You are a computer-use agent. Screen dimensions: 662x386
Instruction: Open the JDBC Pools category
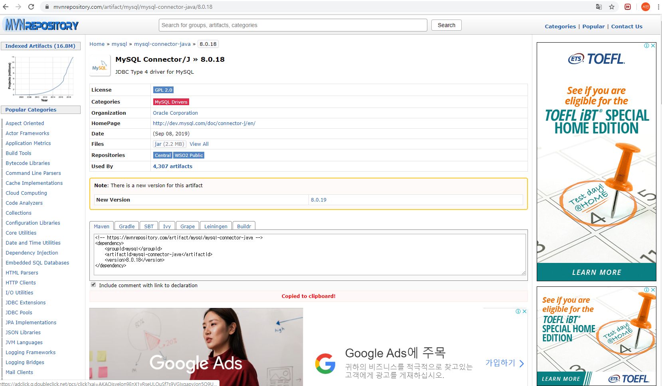tap(19, 313)
